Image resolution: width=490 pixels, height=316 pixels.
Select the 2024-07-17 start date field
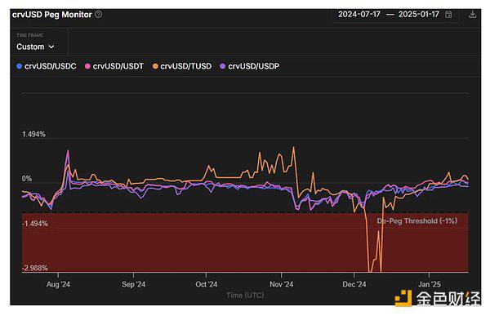pyautogui.click(x=359, y=15)
